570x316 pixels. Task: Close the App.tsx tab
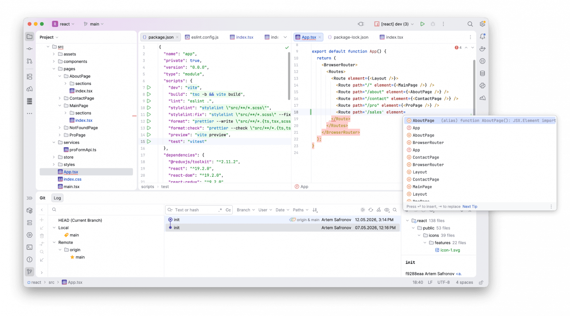(320, 37)
